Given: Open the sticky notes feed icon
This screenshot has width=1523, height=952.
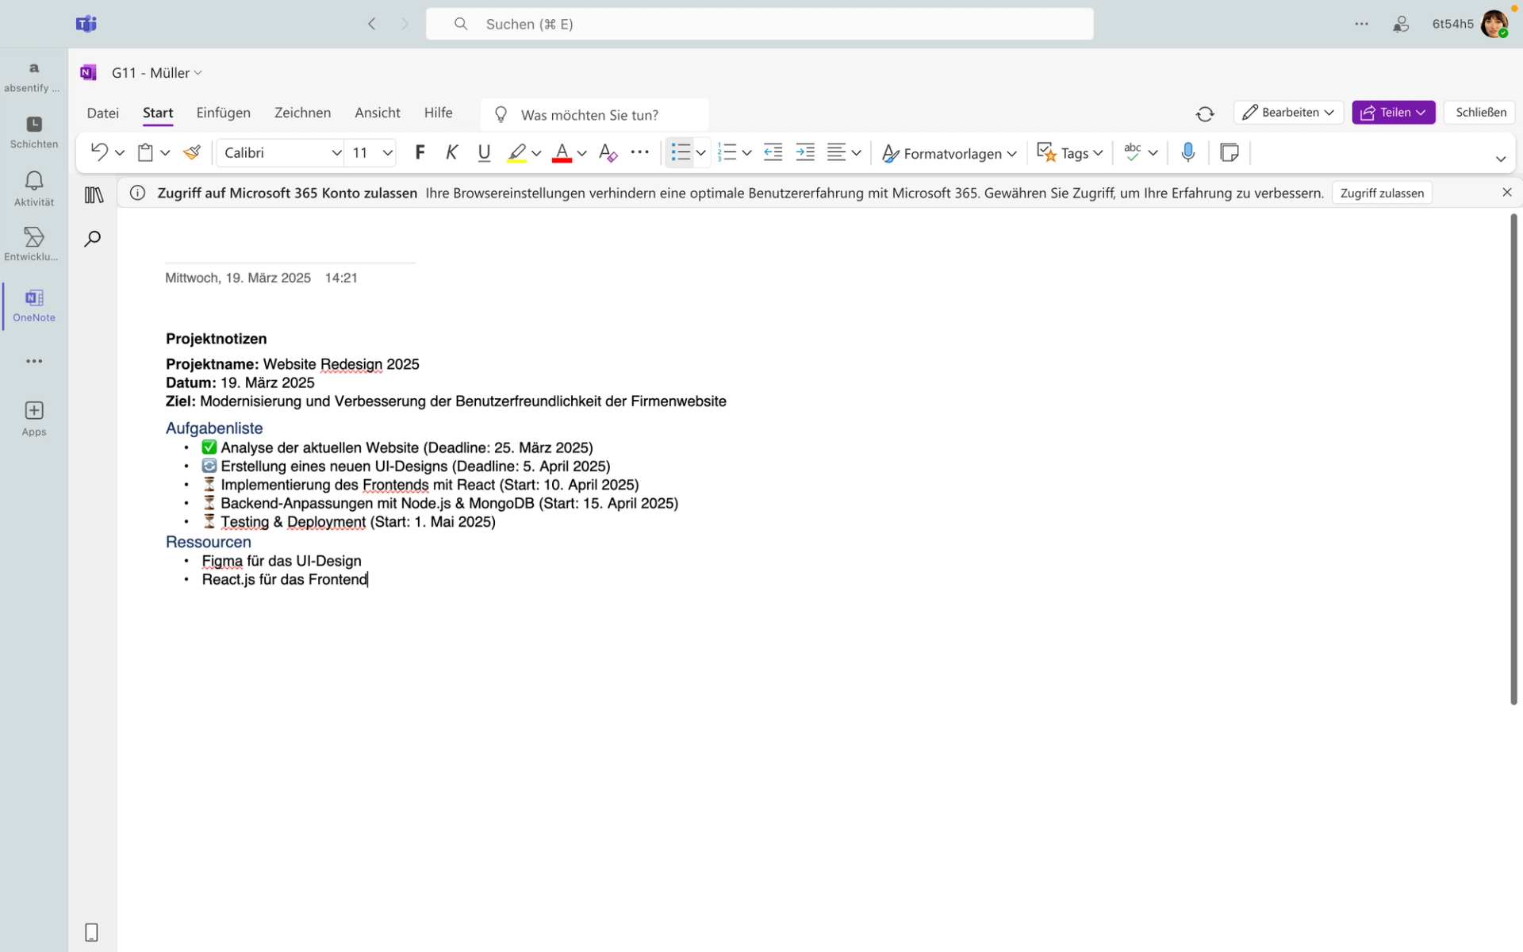Looking at the screenshot, I should click(1230, 152).
